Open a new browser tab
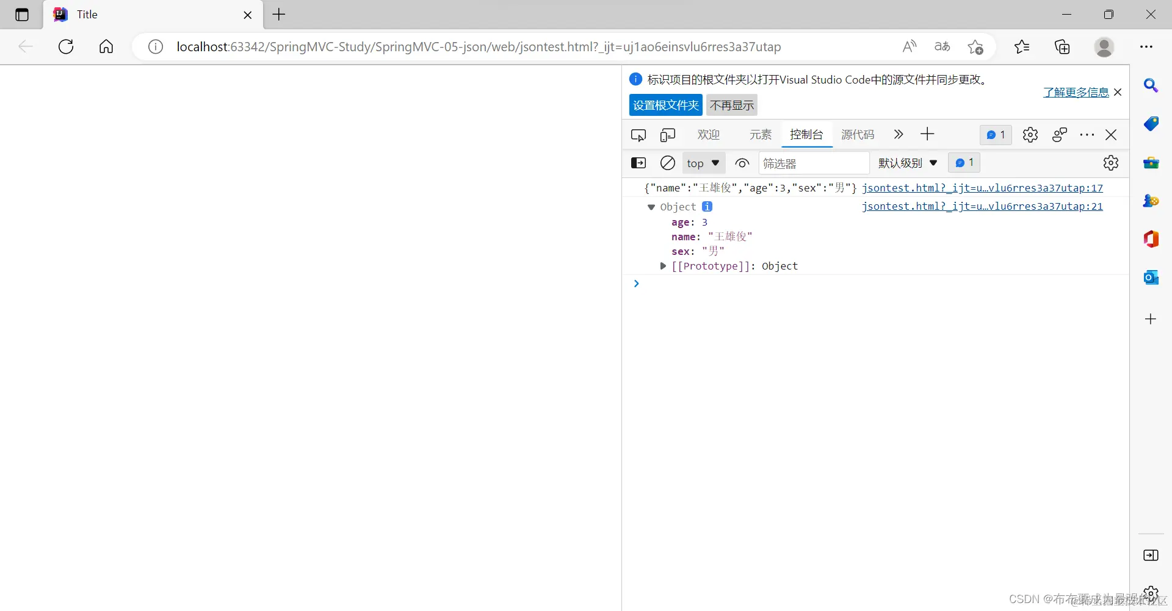 pyautogui.click(x=279, y=14)
